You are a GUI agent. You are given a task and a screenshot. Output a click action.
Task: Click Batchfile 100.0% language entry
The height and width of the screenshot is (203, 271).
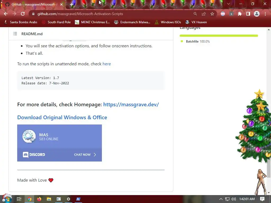coord(195,41)
